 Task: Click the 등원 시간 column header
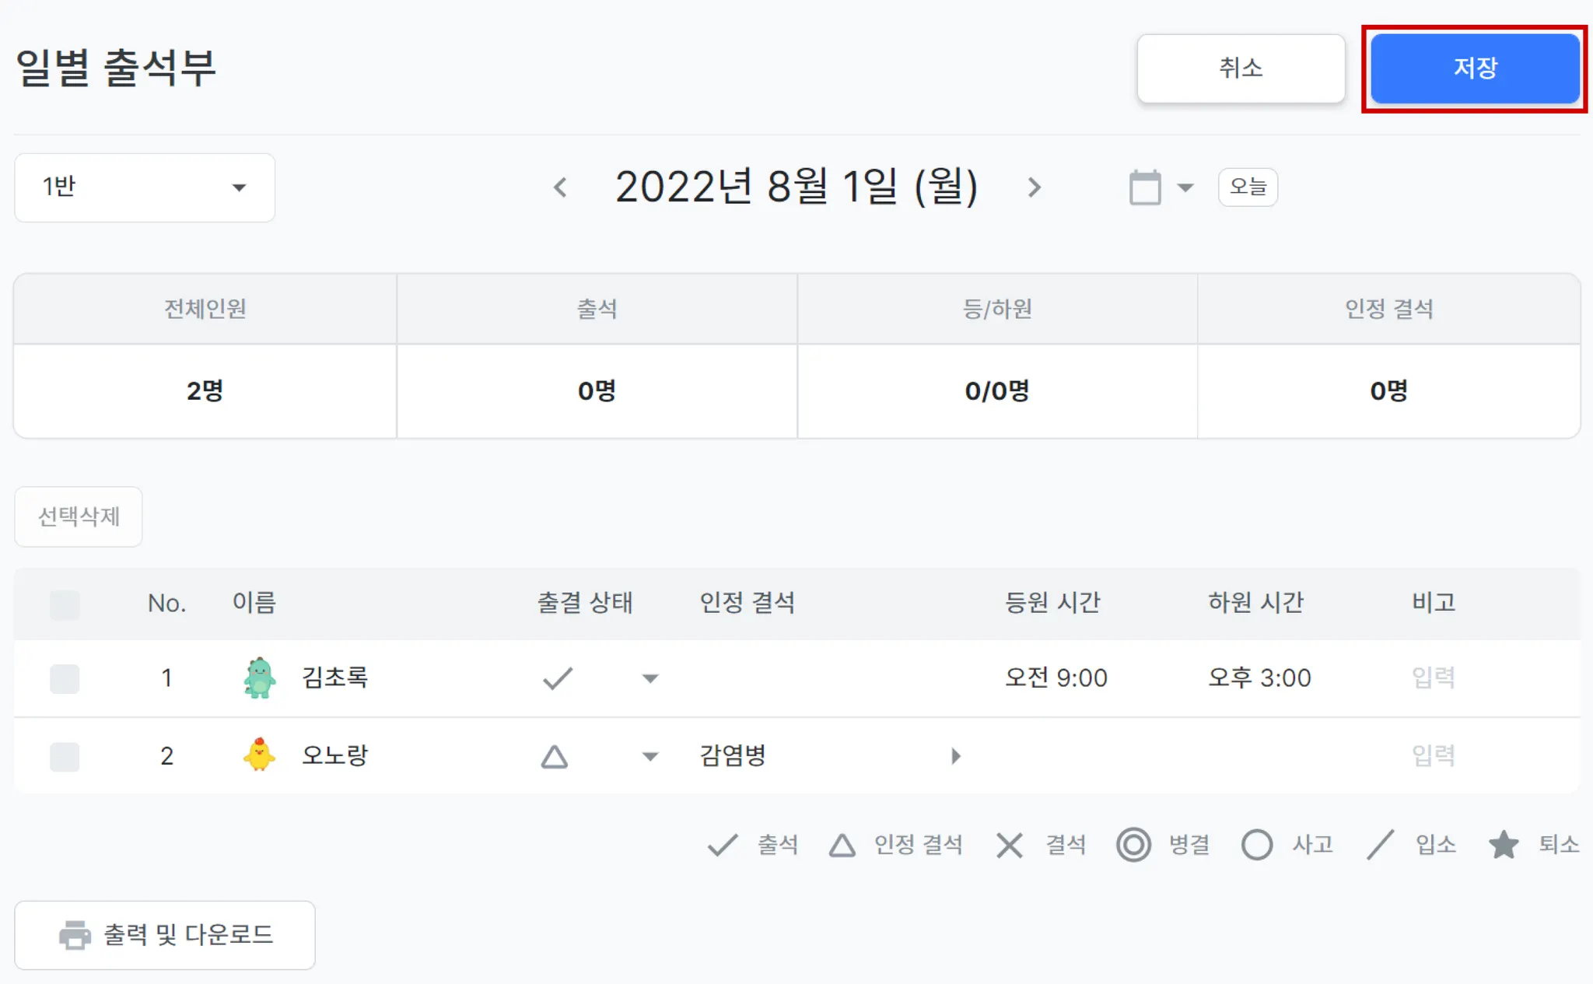[x=1052, y=603]
